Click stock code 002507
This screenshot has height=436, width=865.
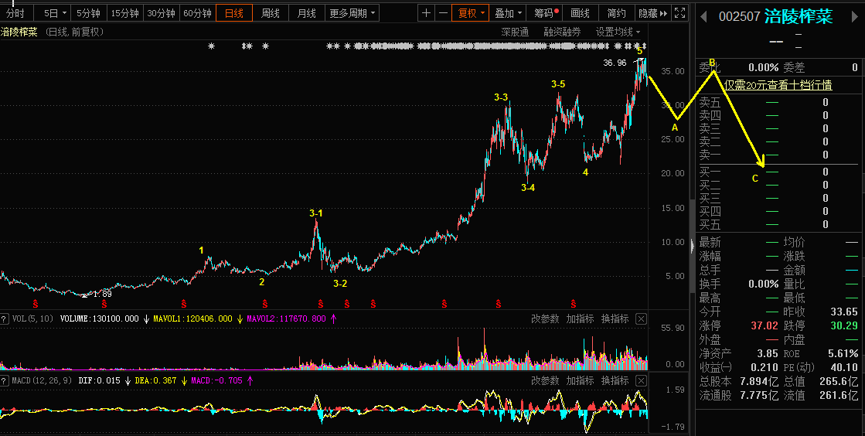coord(739,17)
